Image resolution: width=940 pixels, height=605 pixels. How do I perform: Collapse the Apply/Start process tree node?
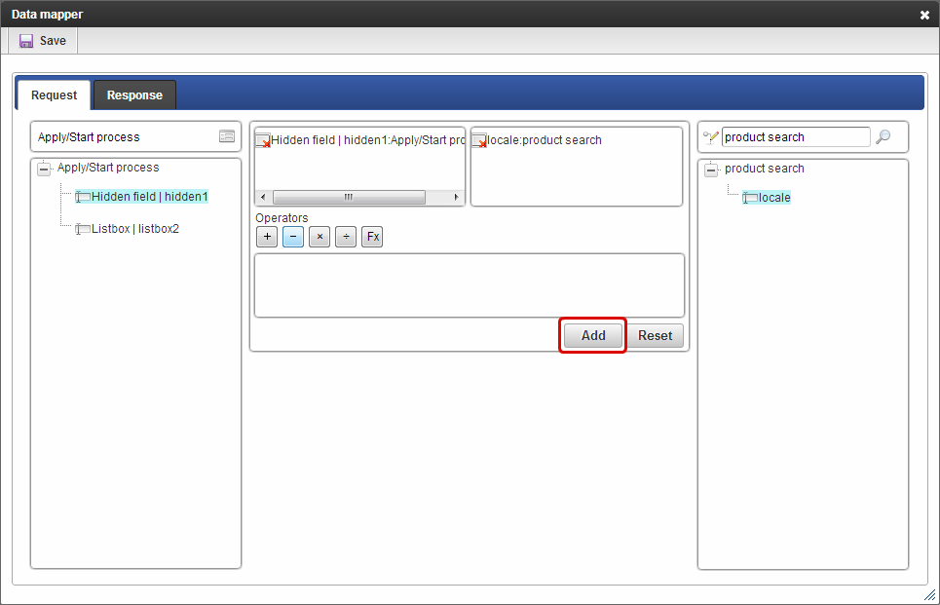click(44, 169)
